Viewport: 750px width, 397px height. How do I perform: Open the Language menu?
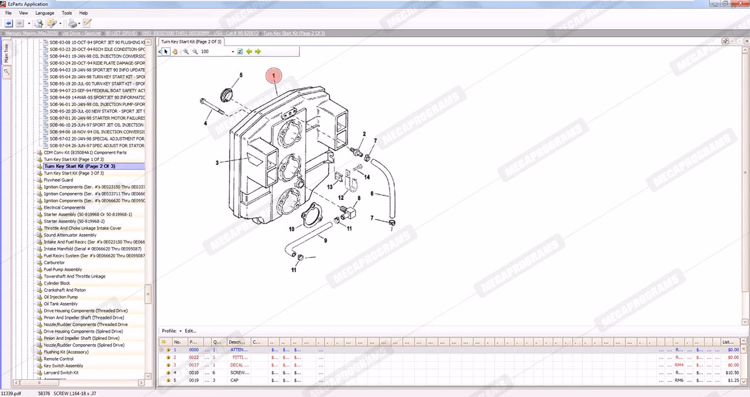[44, 13]
